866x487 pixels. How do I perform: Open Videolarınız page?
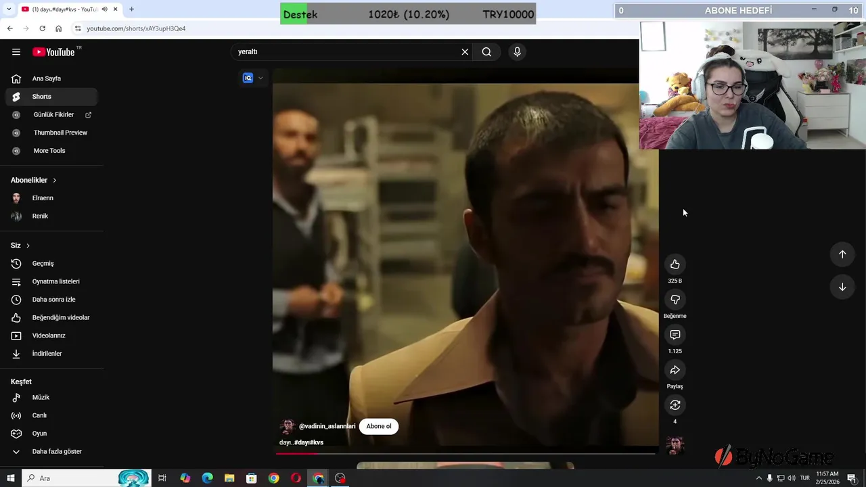pyautogui.click(x=51, y=335)
